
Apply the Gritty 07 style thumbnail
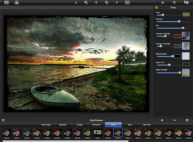[x=67, y=133]
